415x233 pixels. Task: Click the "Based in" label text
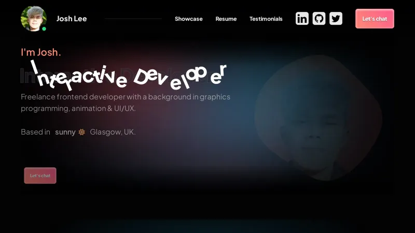coord(35,132)
